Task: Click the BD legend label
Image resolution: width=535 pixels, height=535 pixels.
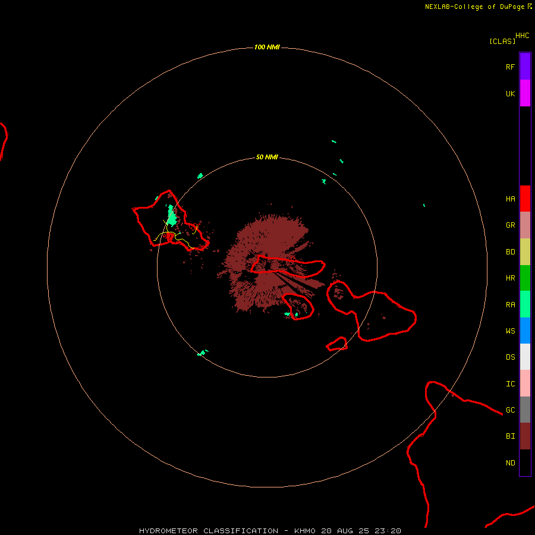Action: pyautogui.click(x=510, y=252)
